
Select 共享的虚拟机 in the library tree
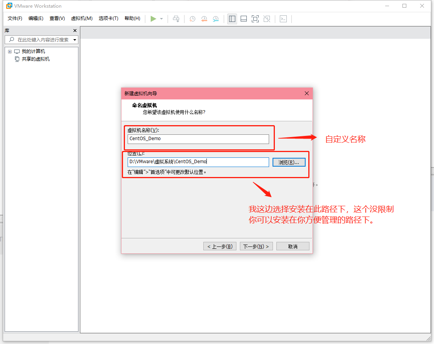pyautogui.click(x=36, y=59)
